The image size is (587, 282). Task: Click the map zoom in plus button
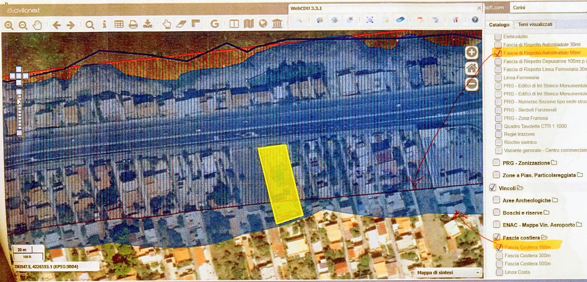point(471,52)
